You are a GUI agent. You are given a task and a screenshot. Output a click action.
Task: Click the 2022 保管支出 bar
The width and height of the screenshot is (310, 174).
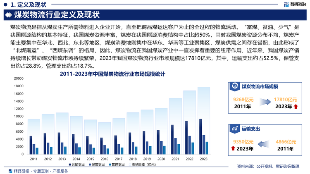point(190,145)
